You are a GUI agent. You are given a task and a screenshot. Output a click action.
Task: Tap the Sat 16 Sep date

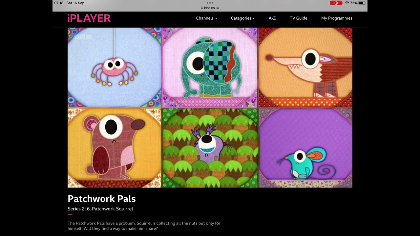pyautogui.click(x=75, y=3)
